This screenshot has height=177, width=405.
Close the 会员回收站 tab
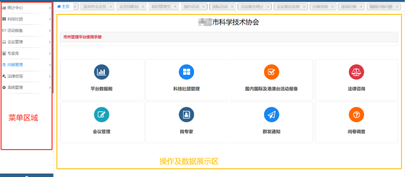click(143, 7)
